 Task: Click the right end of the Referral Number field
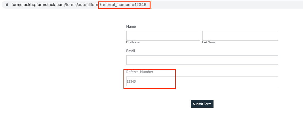[x=273, y=81]
